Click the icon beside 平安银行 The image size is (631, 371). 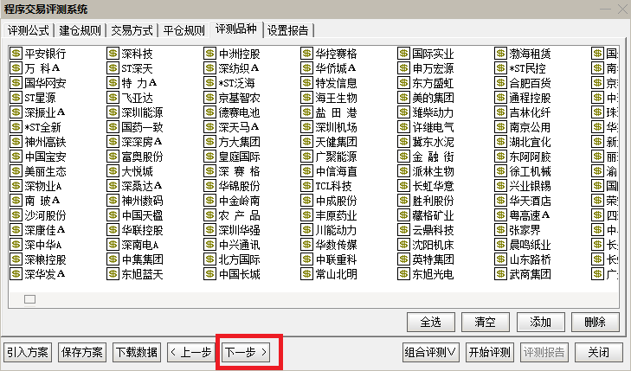pos(16,54)
